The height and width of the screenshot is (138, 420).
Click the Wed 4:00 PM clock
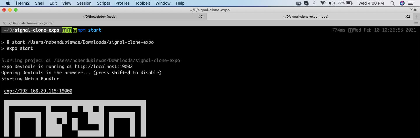371,3
